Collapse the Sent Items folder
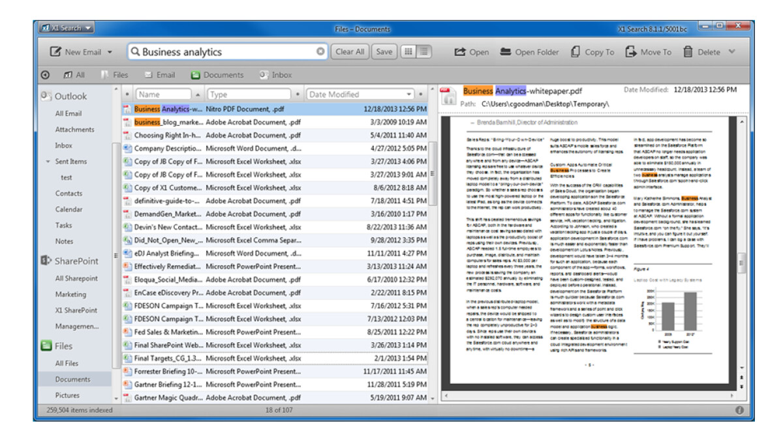 pos(48,162)
